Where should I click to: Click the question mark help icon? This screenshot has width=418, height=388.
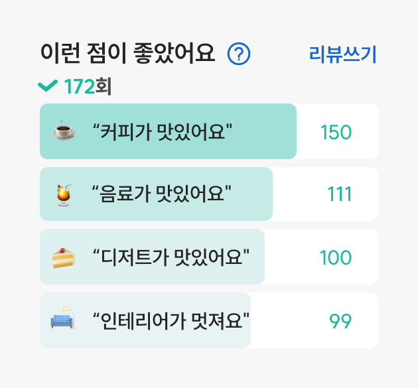pyautogui.click(x=239, y=54)
